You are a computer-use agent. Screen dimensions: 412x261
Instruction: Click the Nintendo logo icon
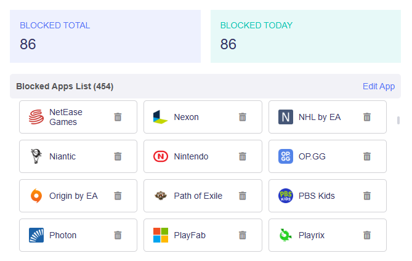(x=161, y=156)
